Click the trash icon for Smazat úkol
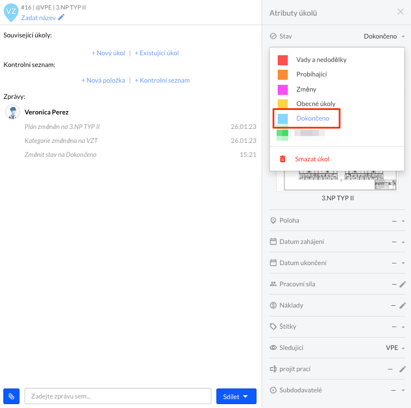The image size is (411, 408). [x=283, y=159]
